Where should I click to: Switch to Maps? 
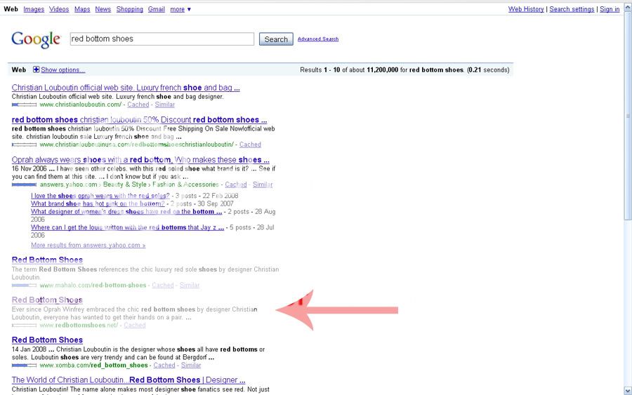point(82,9)
